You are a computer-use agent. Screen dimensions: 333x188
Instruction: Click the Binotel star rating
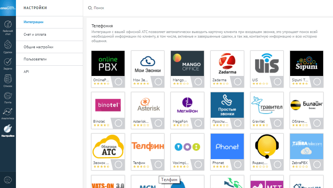(101, 125)
